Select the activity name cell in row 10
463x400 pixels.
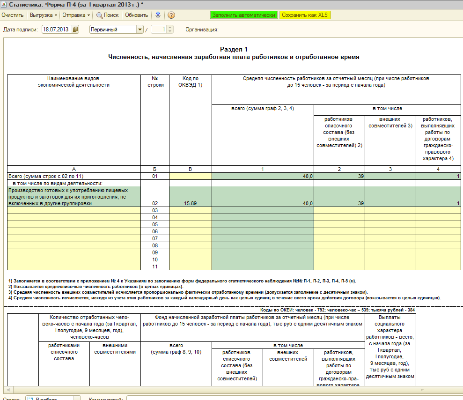click(x=74, y=259)
